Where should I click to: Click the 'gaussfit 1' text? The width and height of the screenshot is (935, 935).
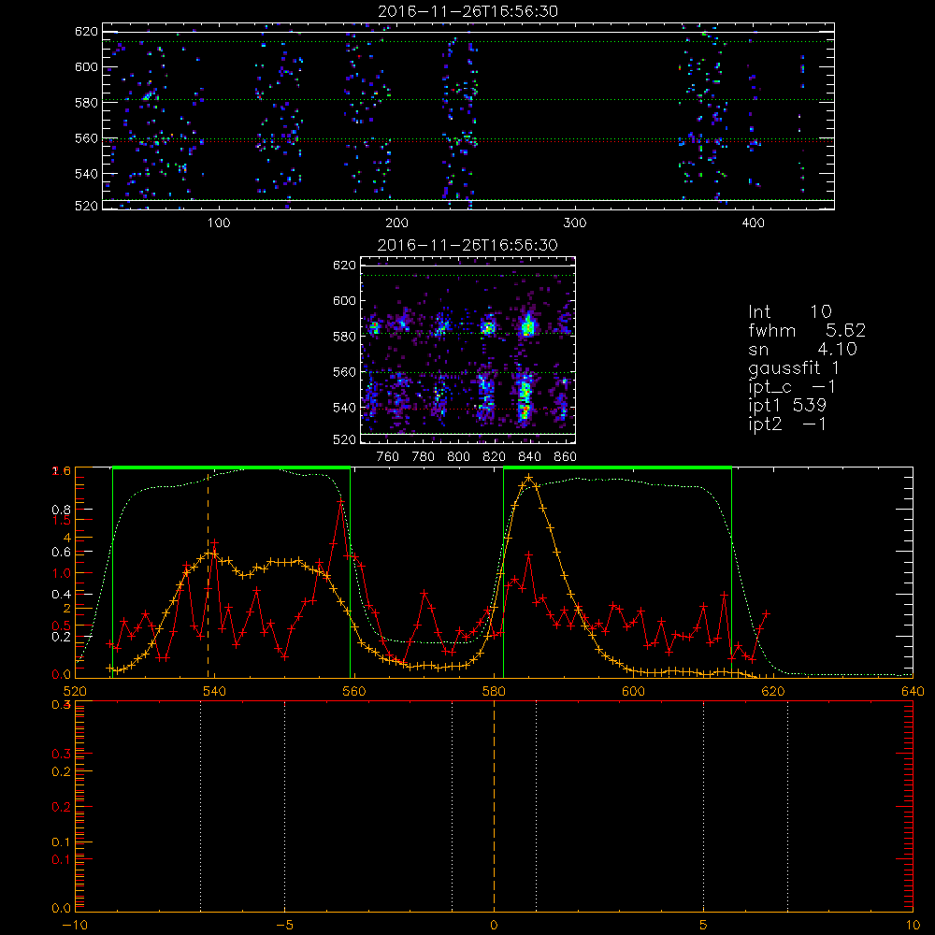click(x=794, y=367)
